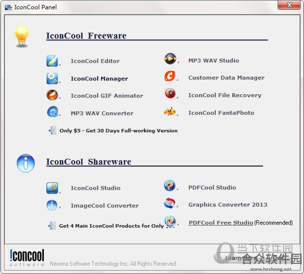Click the IconCool Freeware heading
This screenshot has height=274, width=304.
point(86,36)
